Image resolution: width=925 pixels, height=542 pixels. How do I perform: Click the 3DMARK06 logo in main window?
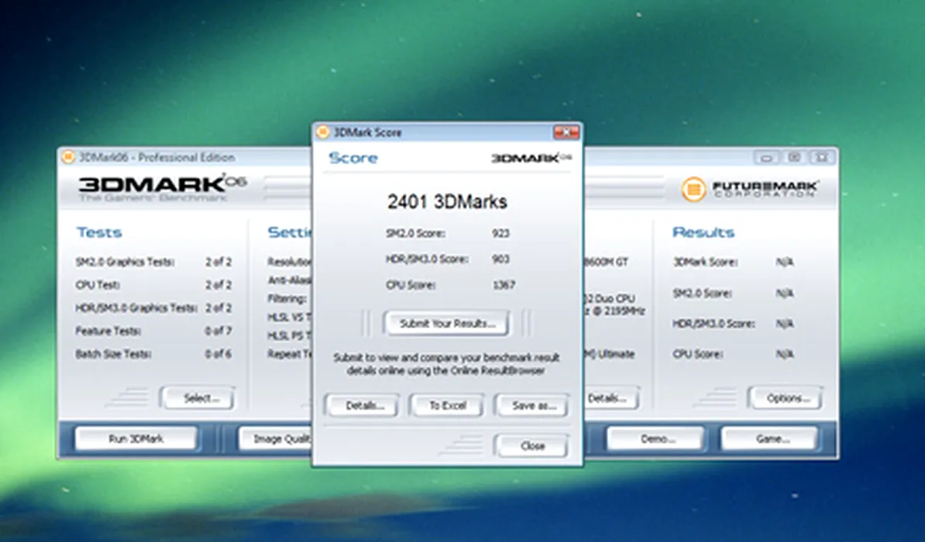coord(162,187)
